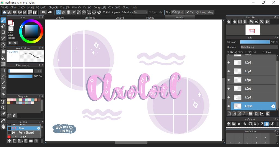The image size is (279, 147).
Task: Toggle Cạnh mềm checkbox
Action: 150,13
